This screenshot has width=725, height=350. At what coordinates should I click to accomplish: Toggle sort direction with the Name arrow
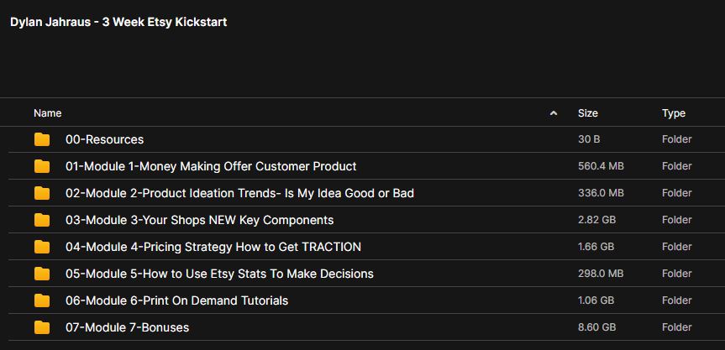tap(553, 113)
